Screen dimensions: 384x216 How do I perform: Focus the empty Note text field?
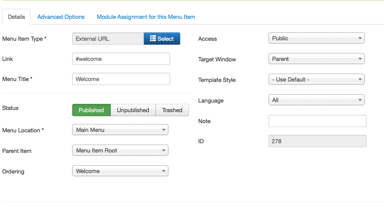tap(318, 121)
